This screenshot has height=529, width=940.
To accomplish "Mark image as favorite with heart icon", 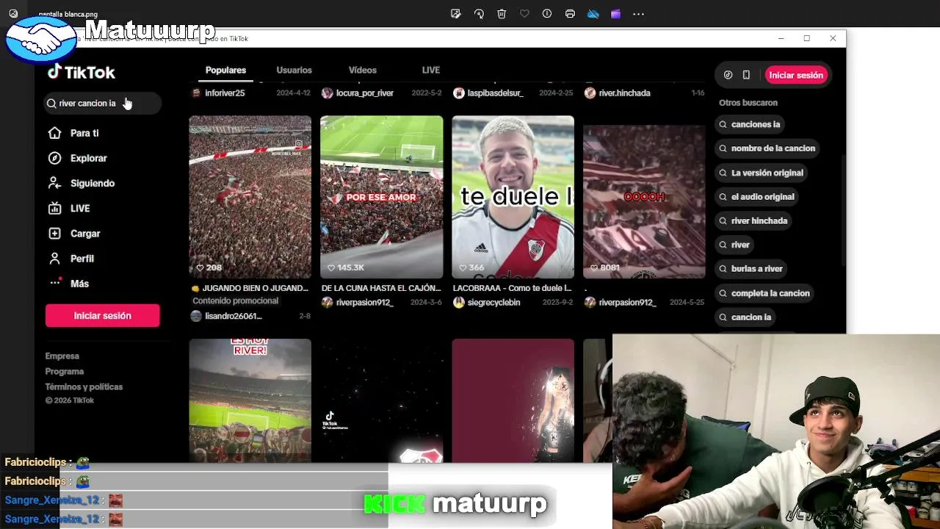I will [x=524, y=14].
